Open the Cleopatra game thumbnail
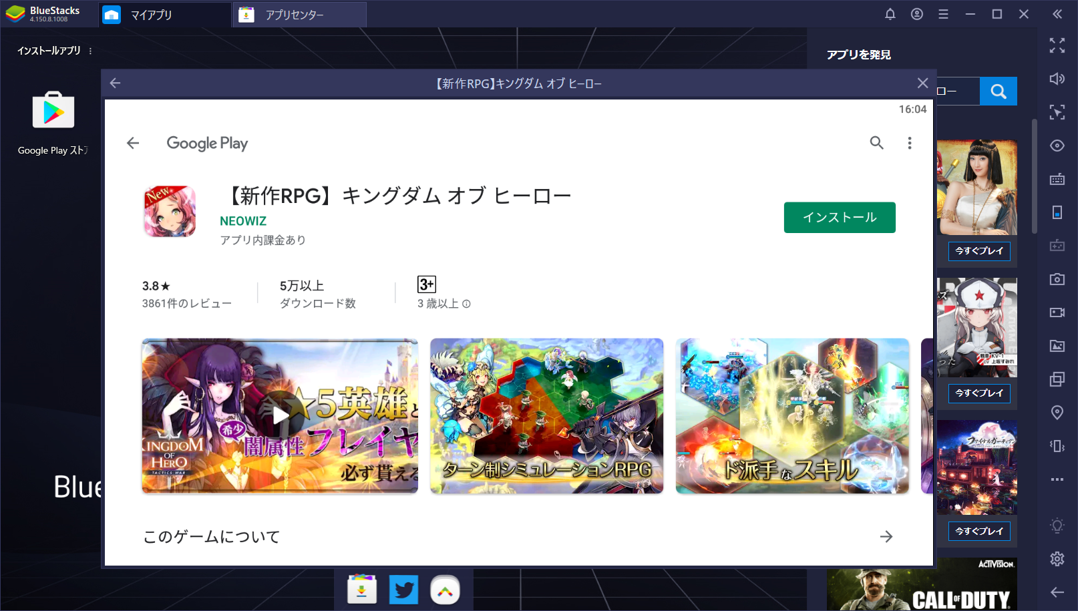The width and height of the screenshot is (1078, 611). point(977,188)
